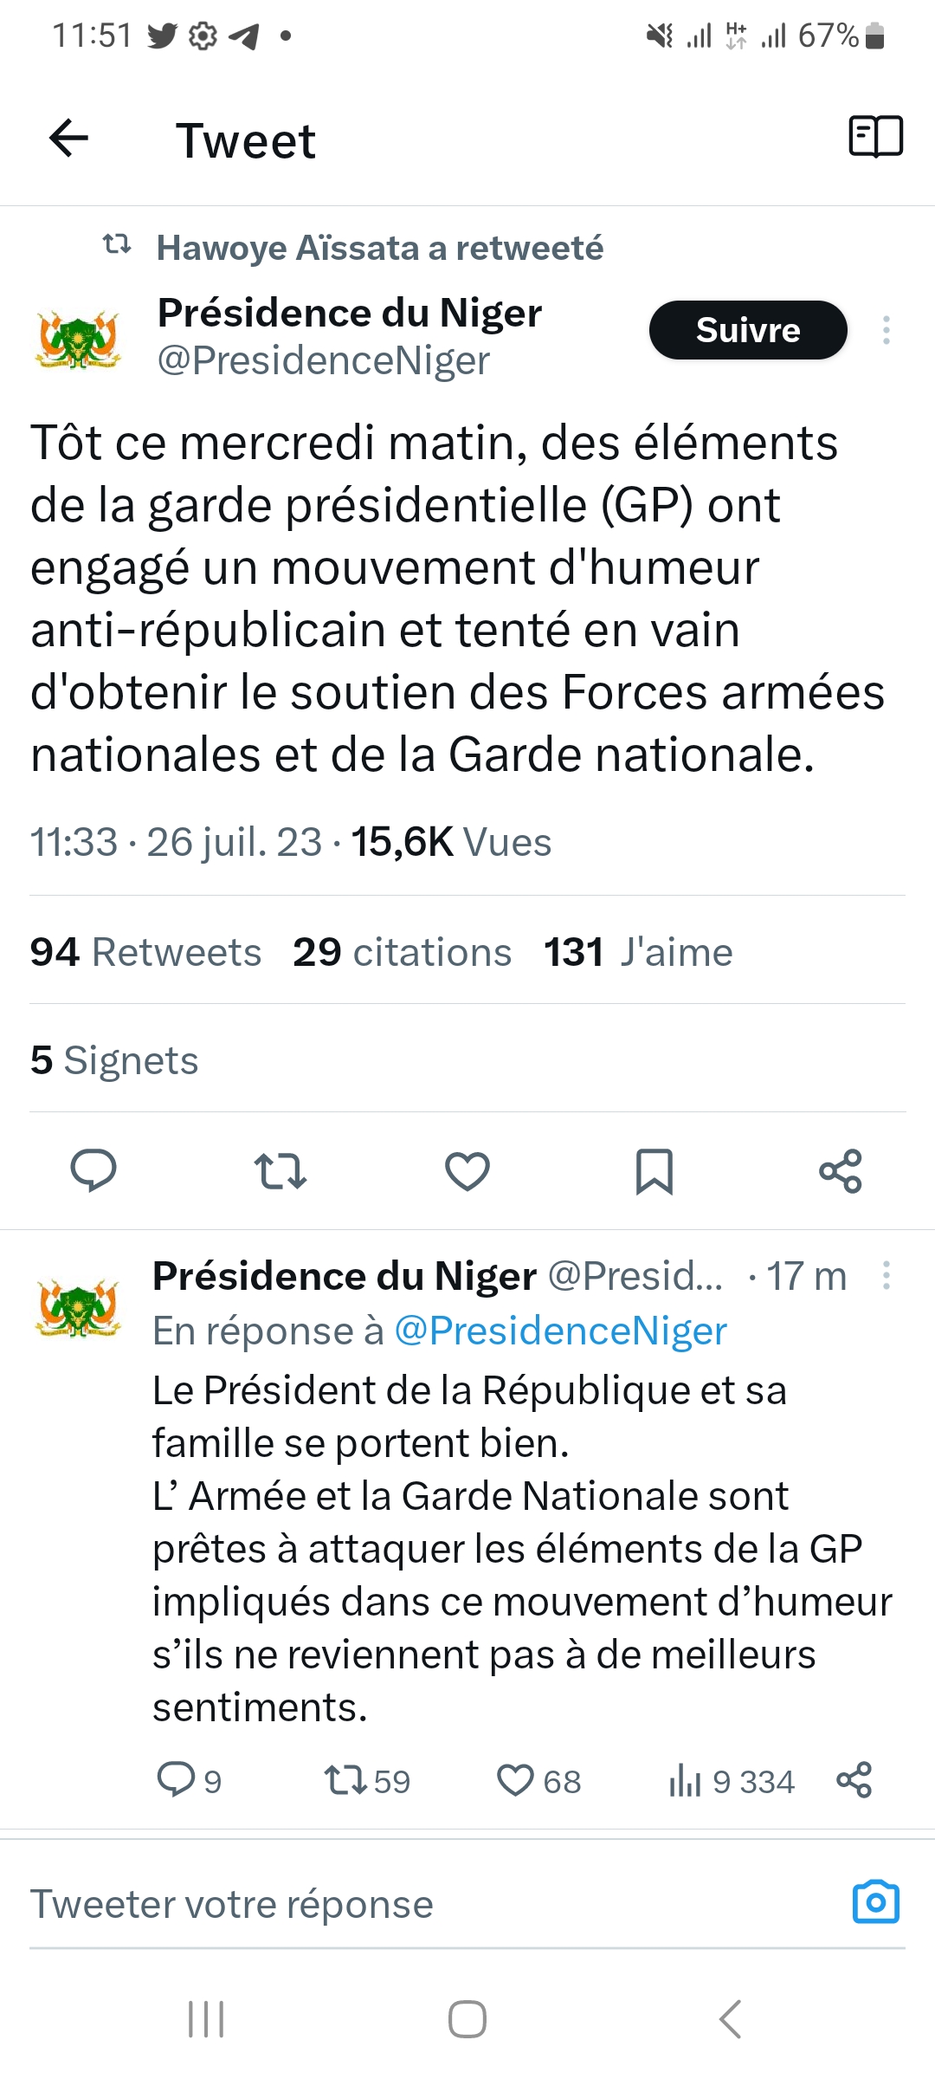Open the more options menu on the reply tweet
Image resolution: width=935 pixels, height=2079 pixels.
coord(887,1273)
